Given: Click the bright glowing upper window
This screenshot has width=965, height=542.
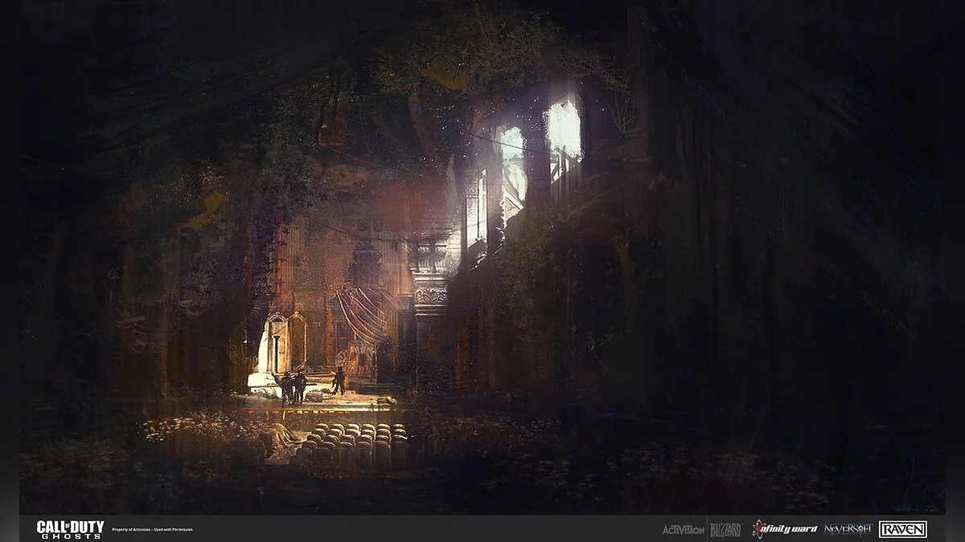Looking at the screenshot, I should tap(564, 127).
